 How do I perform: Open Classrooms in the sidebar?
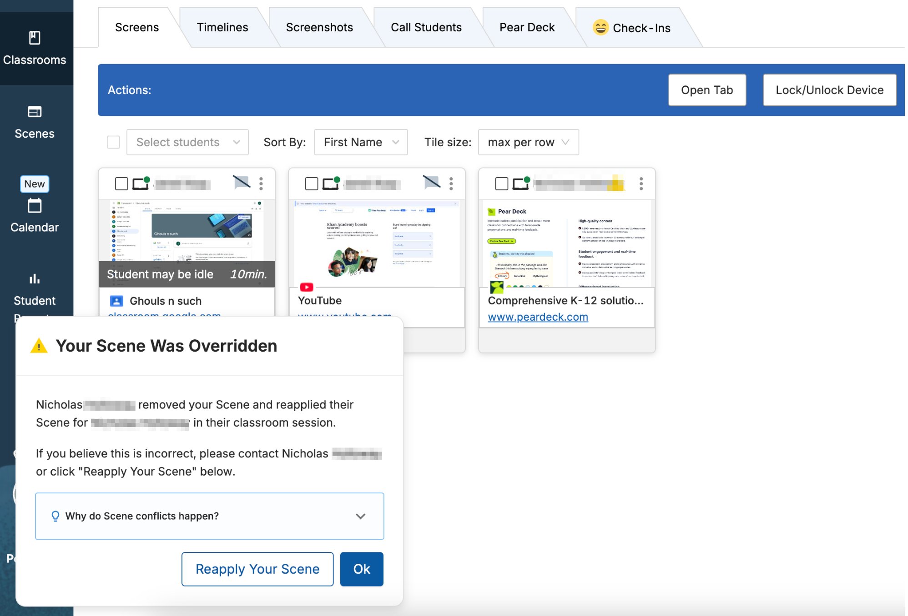[x=35, y=48]
